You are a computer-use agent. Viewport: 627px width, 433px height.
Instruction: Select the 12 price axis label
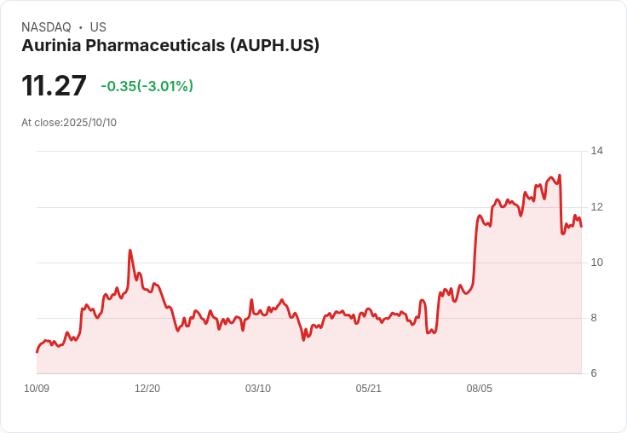coord(596,207)
